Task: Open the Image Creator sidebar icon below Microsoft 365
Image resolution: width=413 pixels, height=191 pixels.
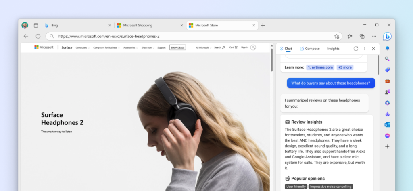Action: (387, 114)
